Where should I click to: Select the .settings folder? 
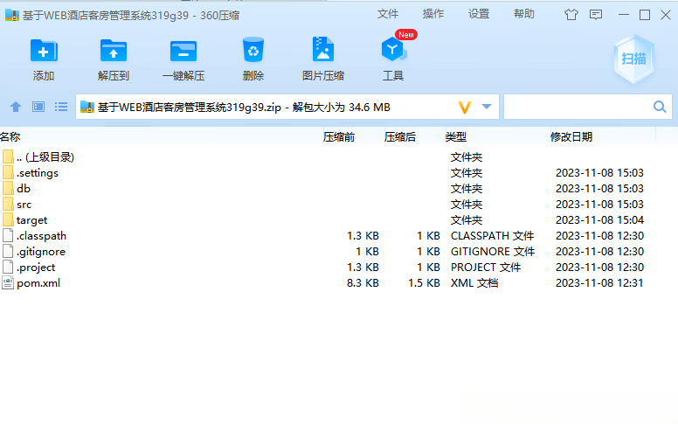point(339,173)
